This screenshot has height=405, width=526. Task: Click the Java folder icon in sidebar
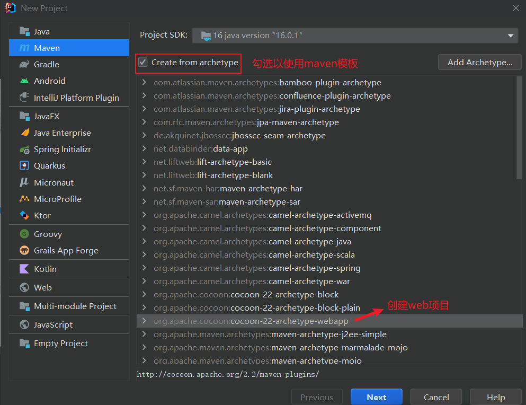point(24,32)
